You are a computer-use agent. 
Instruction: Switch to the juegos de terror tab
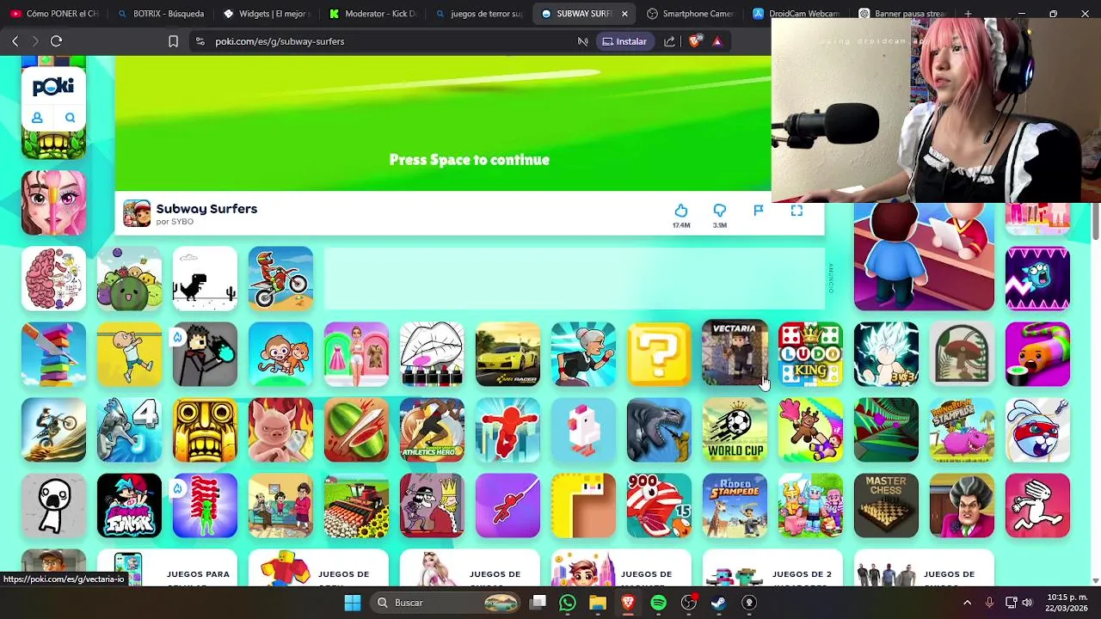479,14
